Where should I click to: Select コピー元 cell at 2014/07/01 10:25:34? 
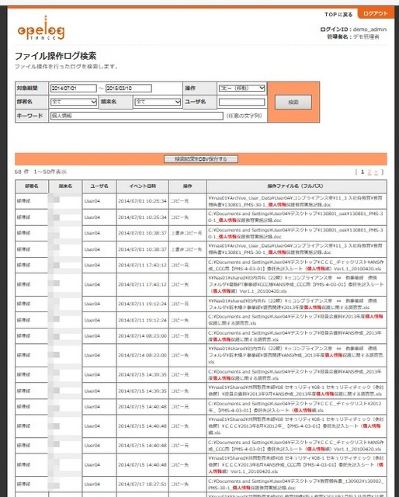click(188, 201)
